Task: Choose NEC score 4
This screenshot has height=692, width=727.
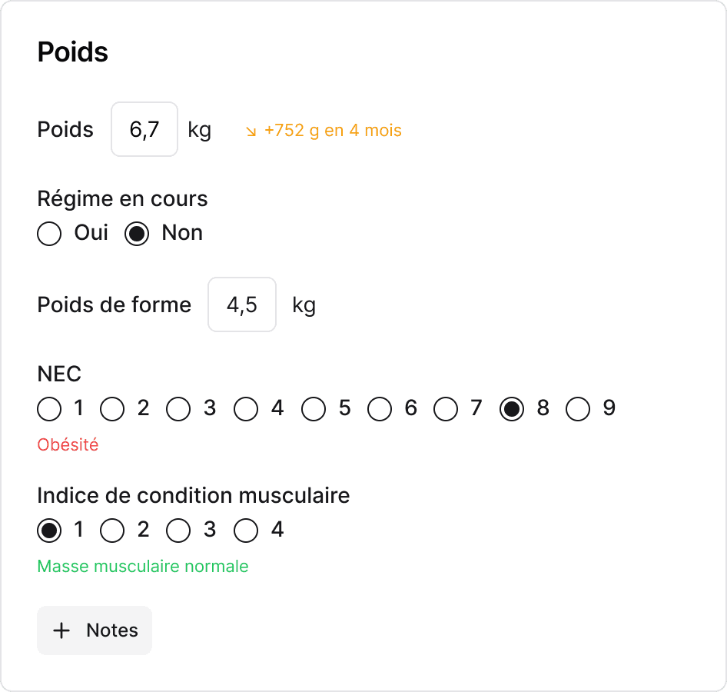Action: [246, 409]
